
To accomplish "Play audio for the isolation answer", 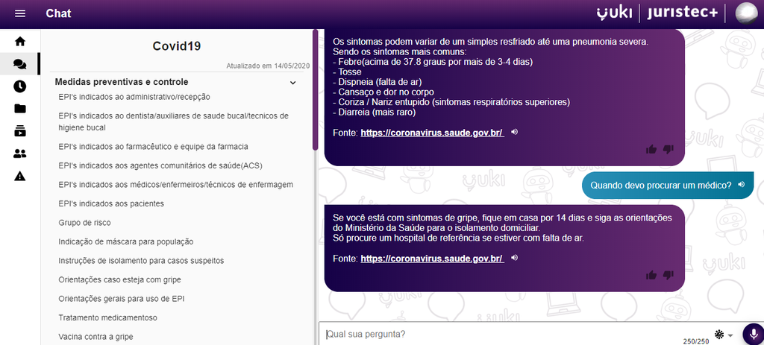I will point(515,258).
